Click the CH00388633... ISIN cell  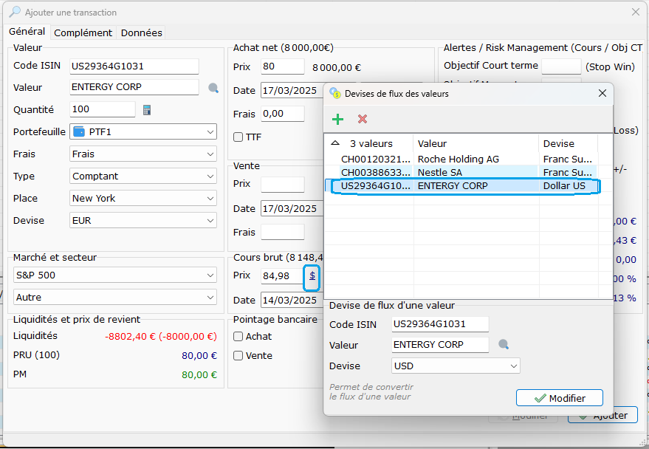pos(375,173)
